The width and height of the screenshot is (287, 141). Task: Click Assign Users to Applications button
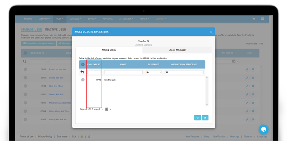coord(39,43)
